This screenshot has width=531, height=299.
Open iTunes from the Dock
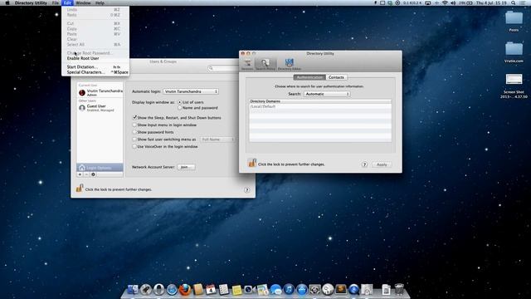(x=289, y=290)
